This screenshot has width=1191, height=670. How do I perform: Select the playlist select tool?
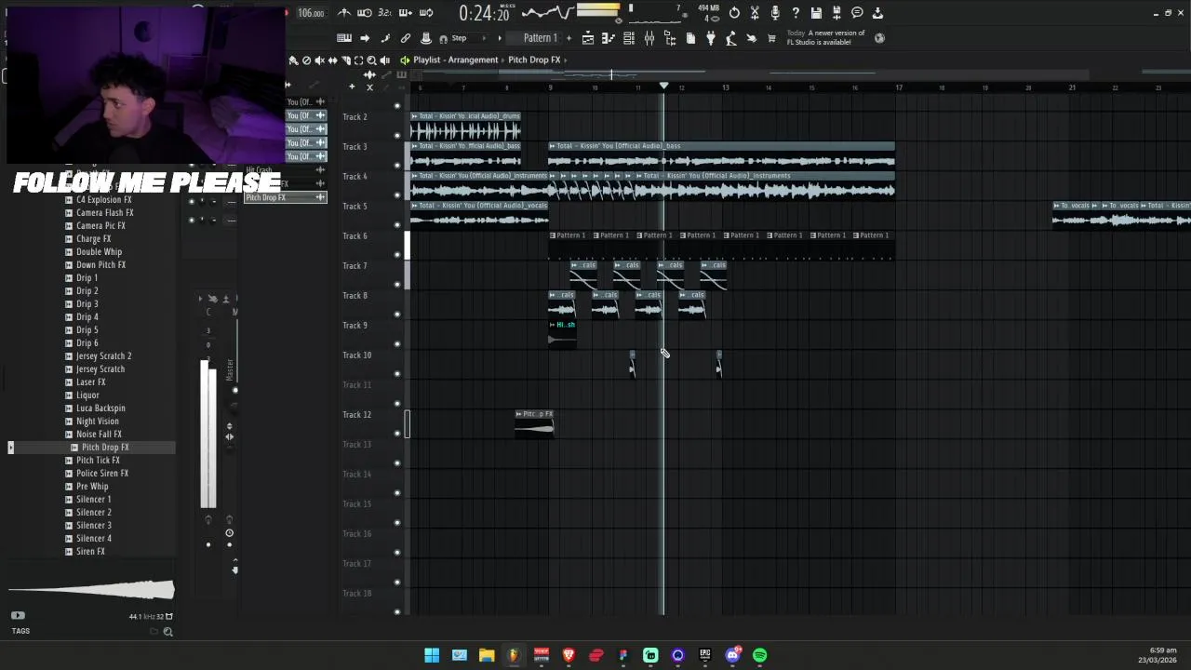(358, 60)
